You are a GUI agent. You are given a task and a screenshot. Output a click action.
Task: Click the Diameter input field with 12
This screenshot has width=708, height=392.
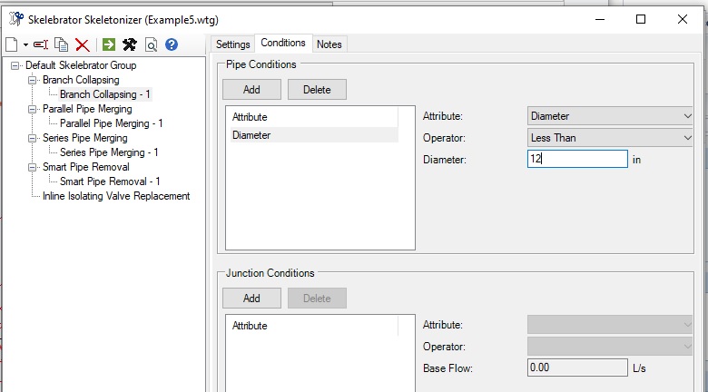click(x=577, y=159)
